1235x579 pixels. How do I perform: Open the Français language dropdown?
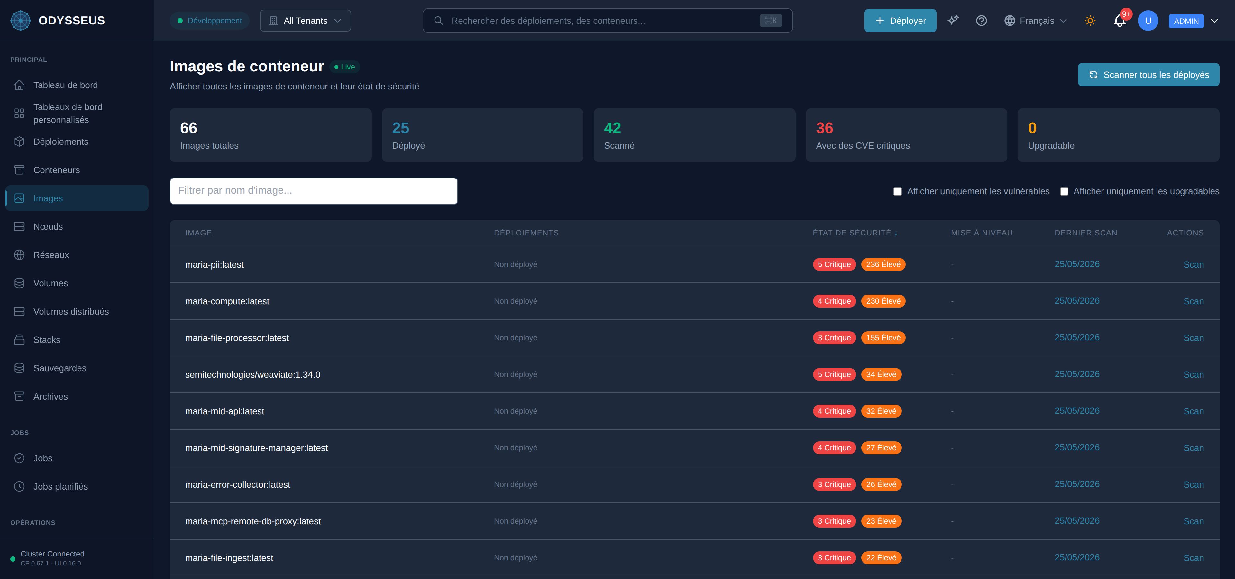coord(1036,21)
